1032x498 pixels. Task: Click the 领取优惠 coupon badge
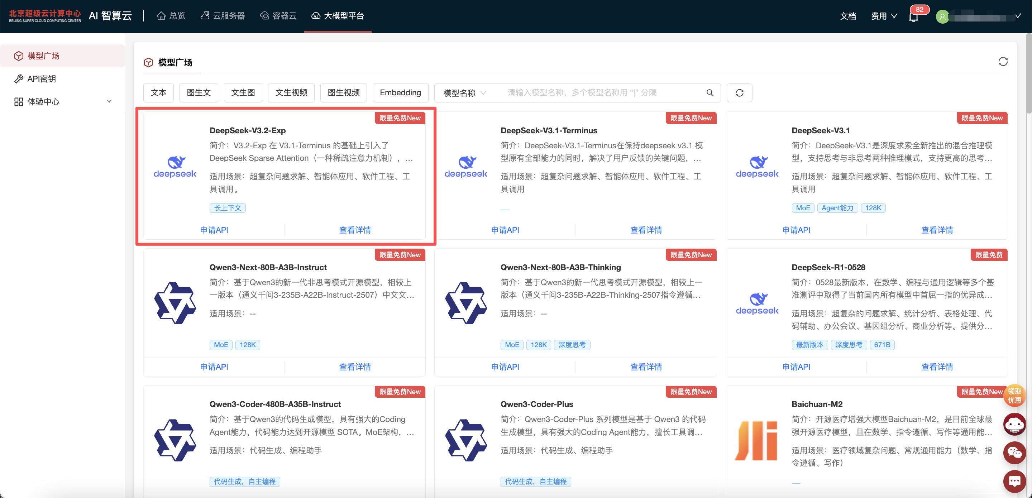(1014, 396)
